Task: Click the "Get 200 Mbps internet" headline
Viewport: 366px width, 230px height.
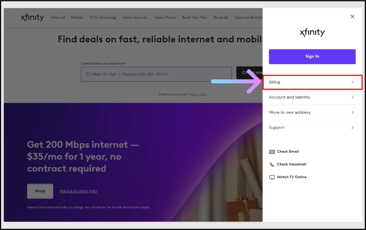Action: [83, 156]
